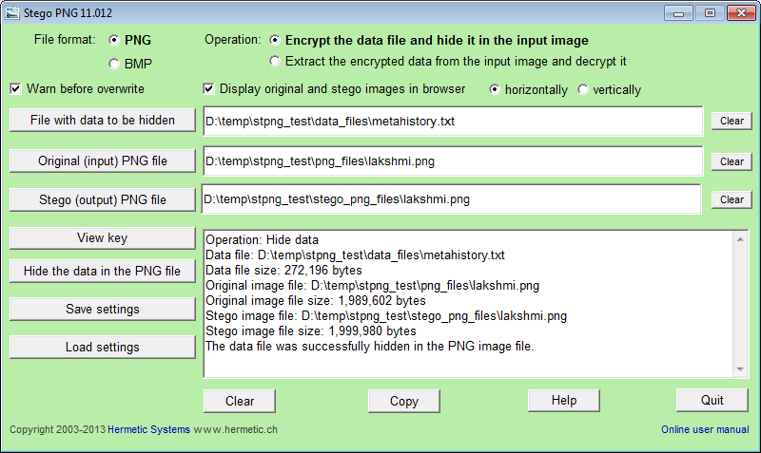Click the 'Stego image file:' path log line
Screen dimensions: 761x453
[x=386, y=316]
